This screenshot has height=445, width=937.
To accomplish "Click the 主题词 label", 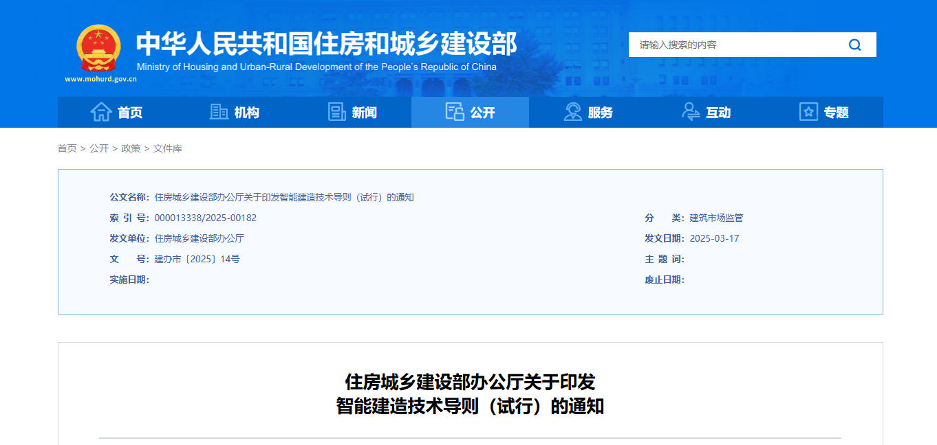I will click(665, 259).
